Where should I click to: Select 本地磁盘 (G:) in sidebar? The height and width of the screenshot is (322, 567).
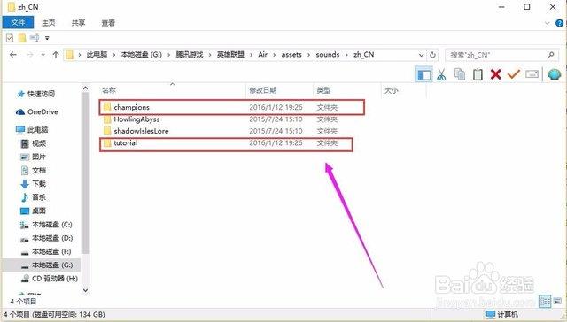click(x=42, y=265)
